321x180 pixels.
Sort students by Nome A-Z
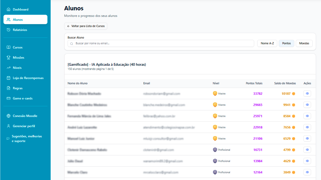(267, 43)
